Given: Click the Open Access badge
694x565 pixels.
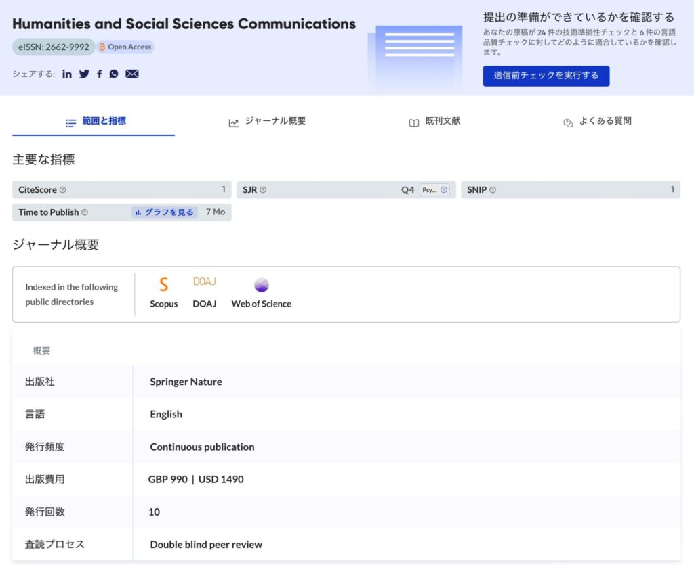Looking at the screenshot, I should point(125,47).
